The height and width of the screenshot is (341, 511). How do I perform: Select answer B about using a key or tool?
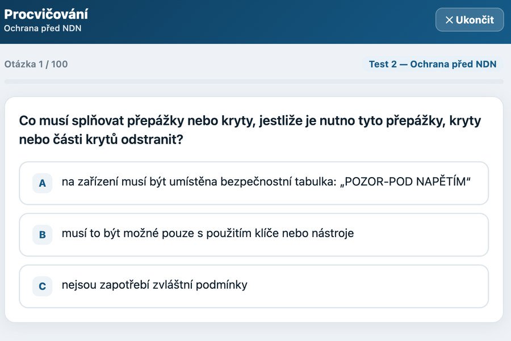[x=254, y=234]
